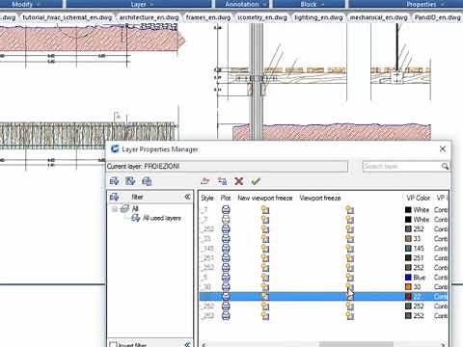Click the Style column header
463x347 pixels.
pyautogui.click(x=207, y=198)
